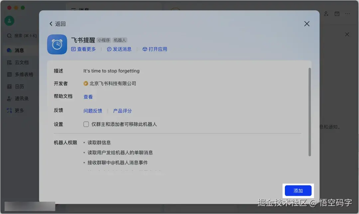The height and width of the screenshot is (214, 359).
Task: Click the add member icon at top right
Action: (326, 13)
